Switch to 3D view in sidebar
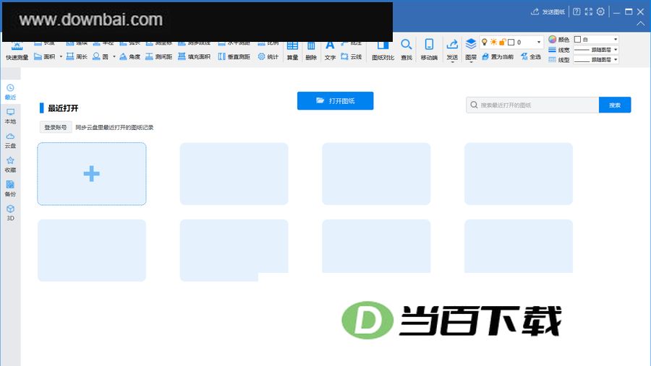This screenshot has height=366, width=651. pos(10,213)
